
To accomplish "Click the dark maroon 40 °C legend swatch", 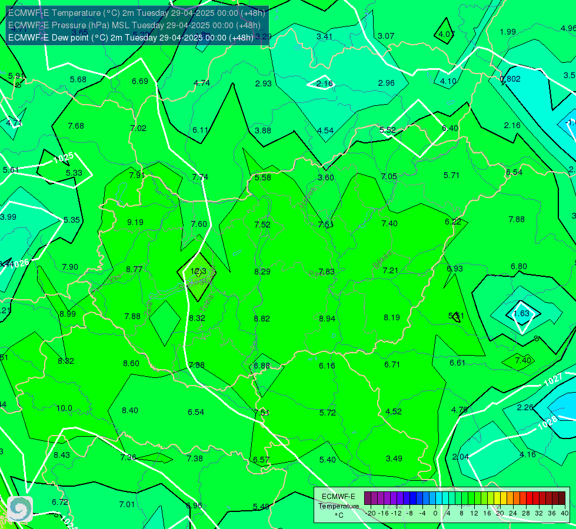I will coord(562,498).
